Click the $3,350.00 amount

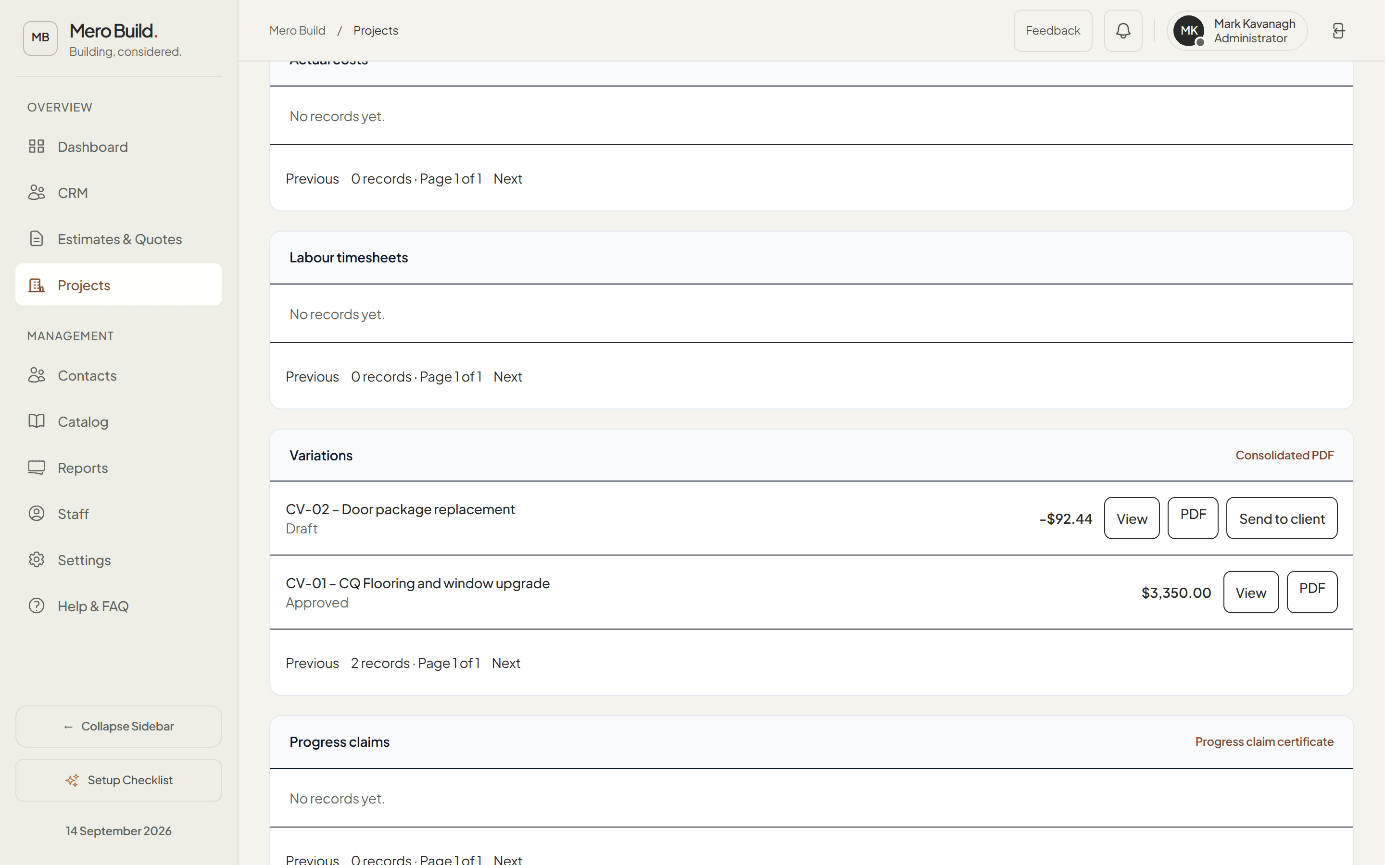coord(1175,593)
